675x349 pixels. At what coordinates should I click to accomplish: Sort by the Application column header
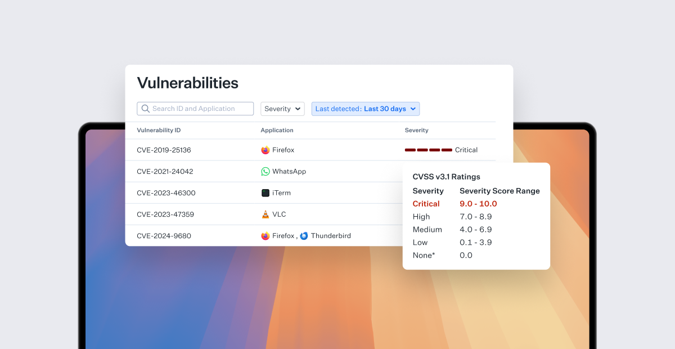pyautogui.click(x=277, y=130)
